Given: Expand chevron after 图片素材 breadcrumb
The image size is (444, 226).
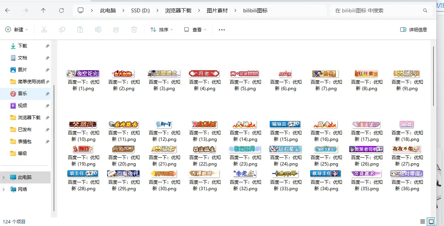Looking at the screenshot, I should [x=235, y=11].
